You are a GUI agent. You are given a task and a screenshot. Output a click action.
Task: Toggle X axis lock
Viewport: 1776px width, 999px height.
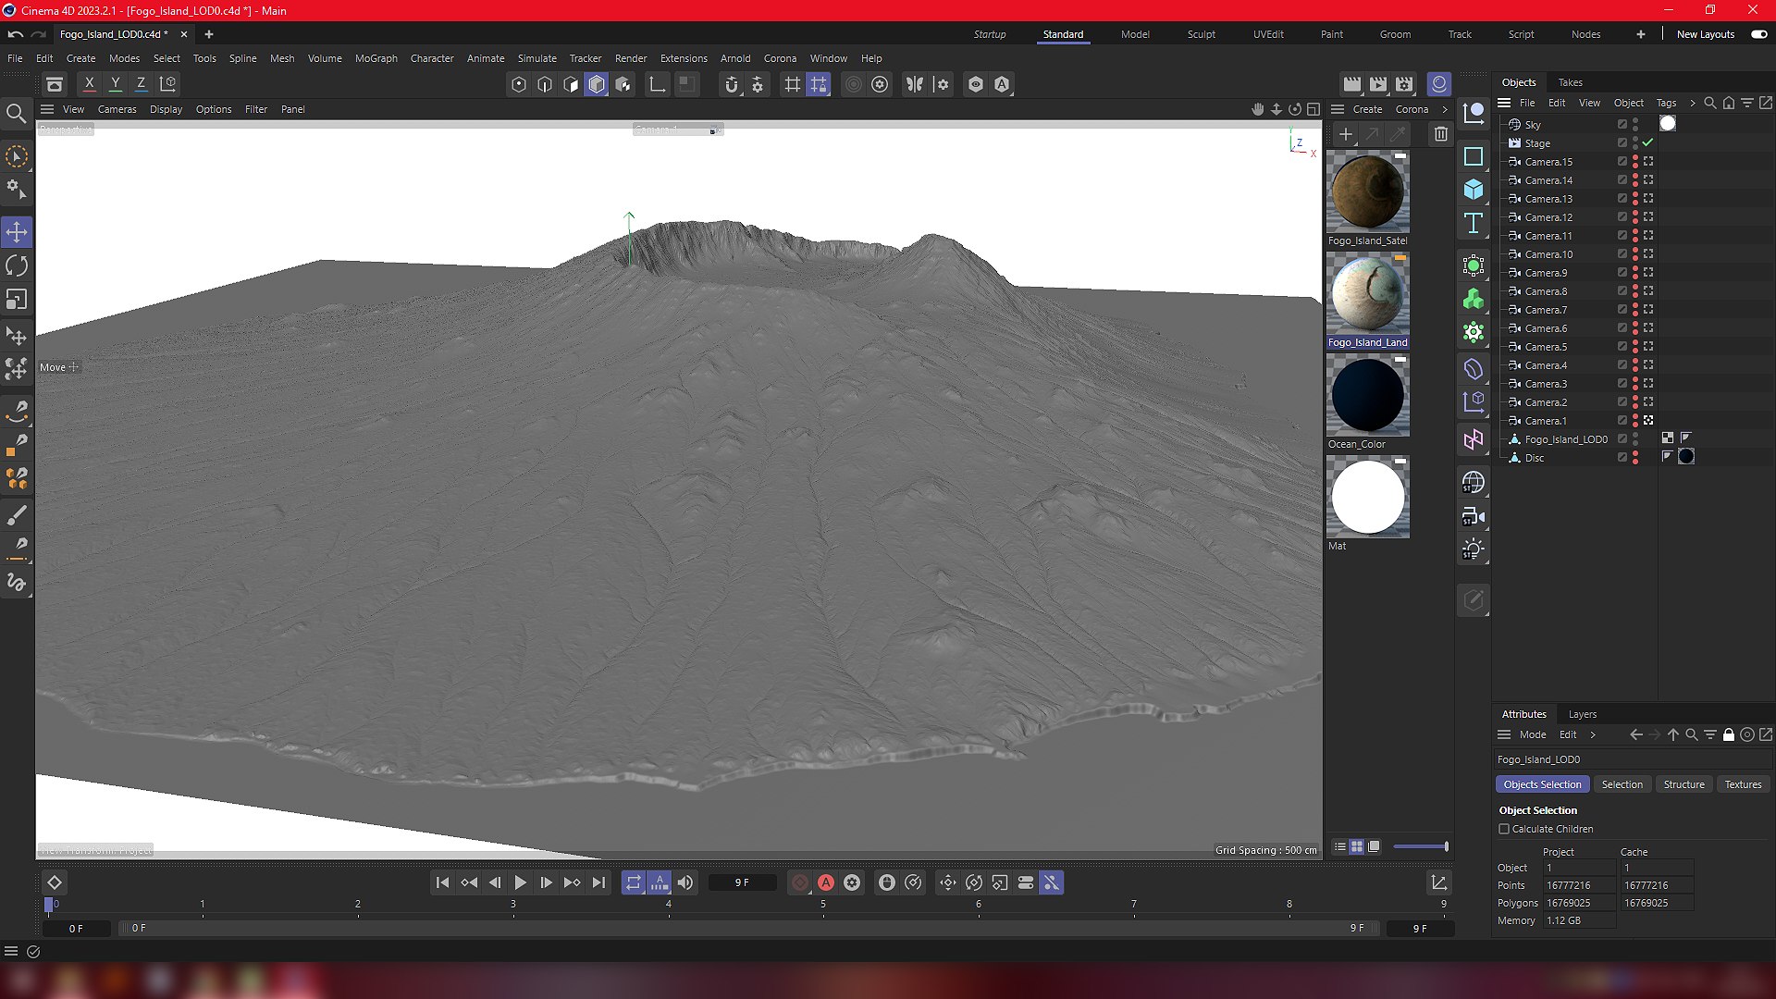pos(89,83)
